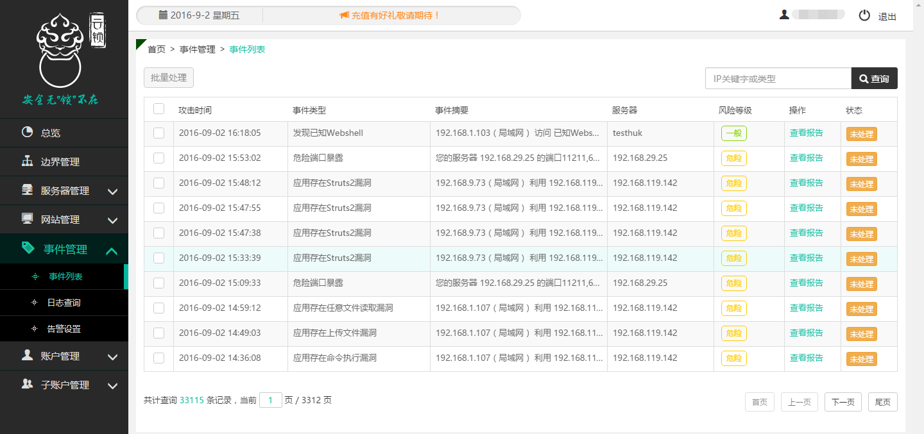924x434 pixels.
Task: Click the 未处理 status badge in the first row
Action: (861, 134)
